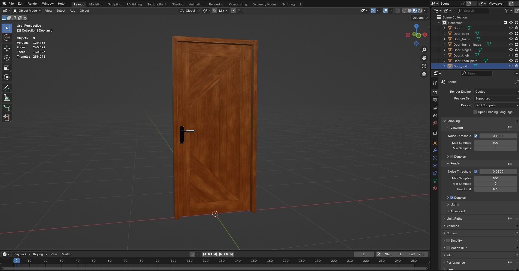Click the End frame 250 field
This screenshot has width=519, height=271.
(x=416, y=254)
